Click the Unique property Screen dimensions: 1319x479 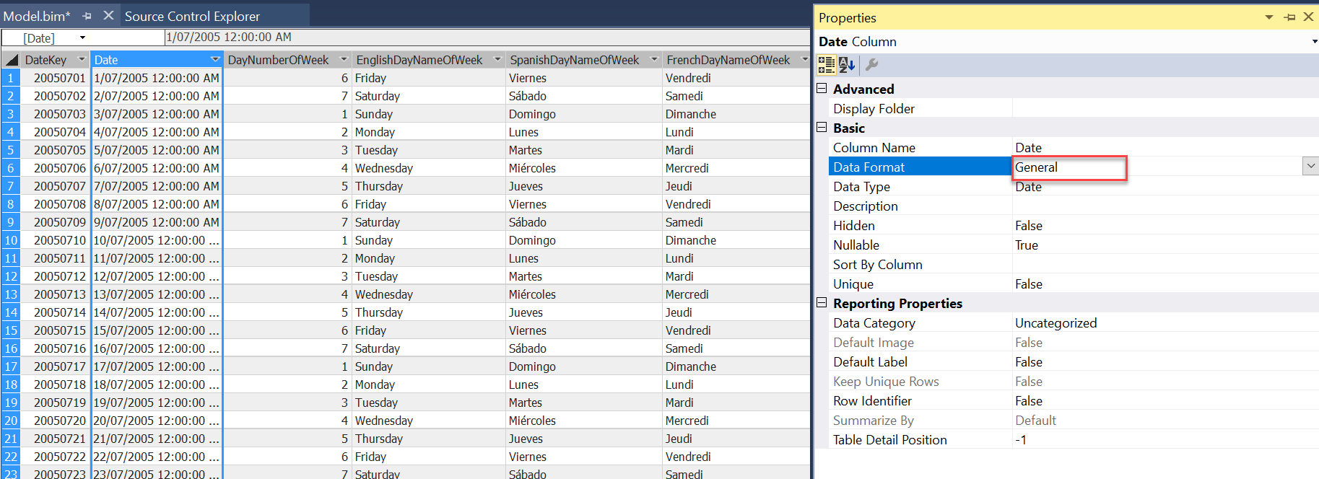tap(853, 284)
